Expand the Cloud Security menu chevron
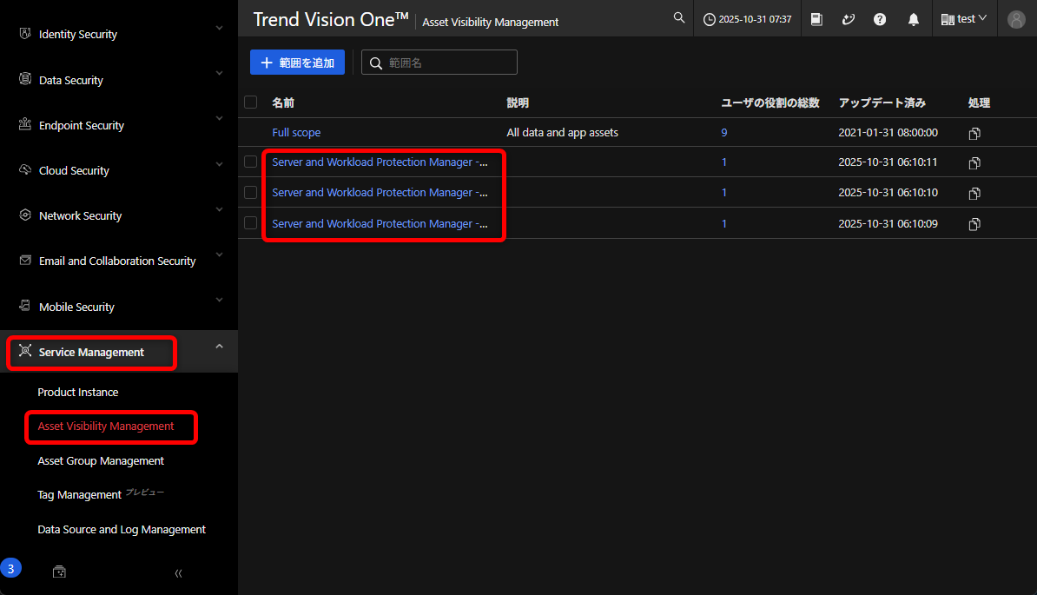This screenshot has width=1037, height=595. point(219,164)
